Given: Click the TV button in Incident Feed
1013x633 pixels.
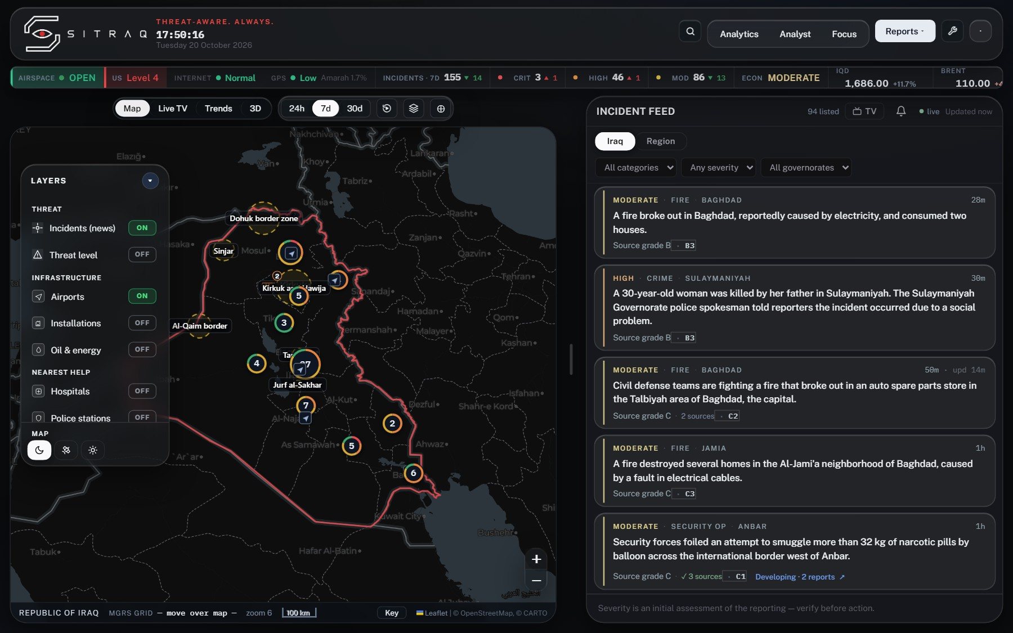Looking at the screenshot, I should pos(864,111).
